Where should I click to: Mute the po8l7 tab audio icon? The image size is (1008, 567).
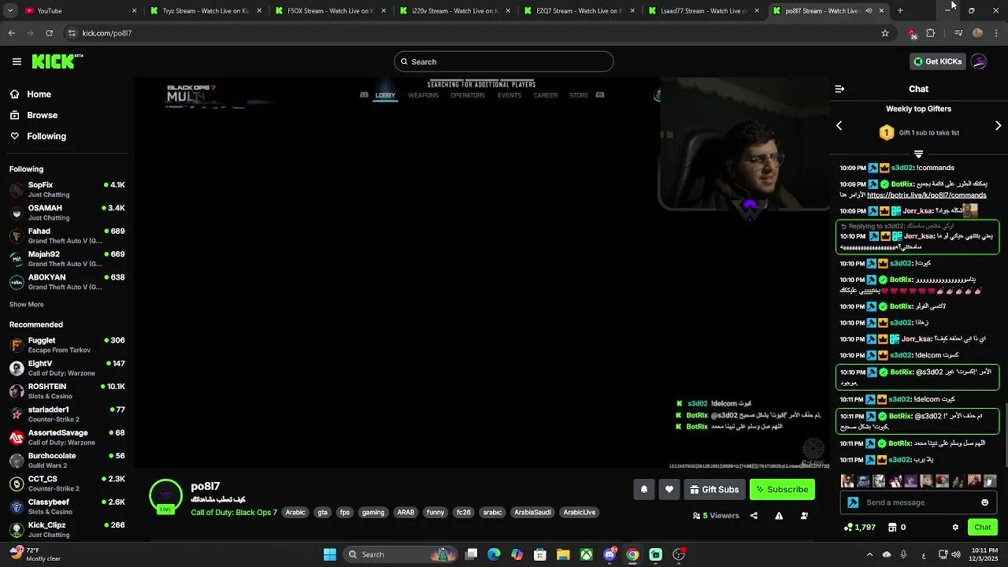869,11
